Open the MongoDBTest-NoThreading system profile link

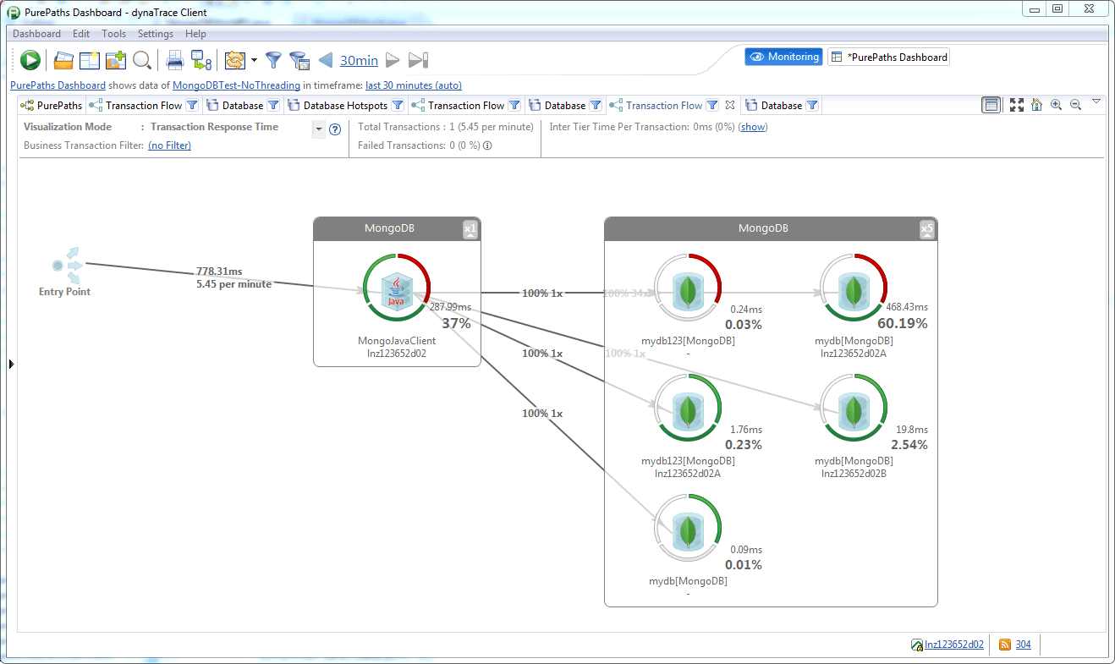coord(236,85)
